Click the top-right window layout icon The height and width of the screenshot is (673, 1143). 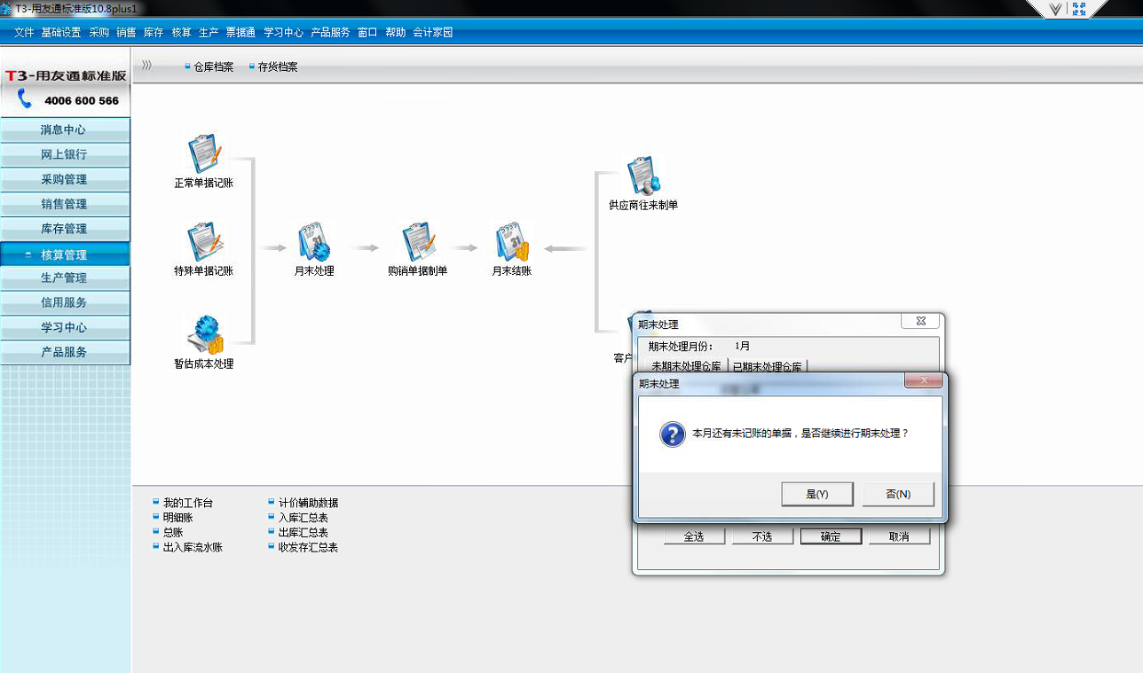tap(1079, 9)
